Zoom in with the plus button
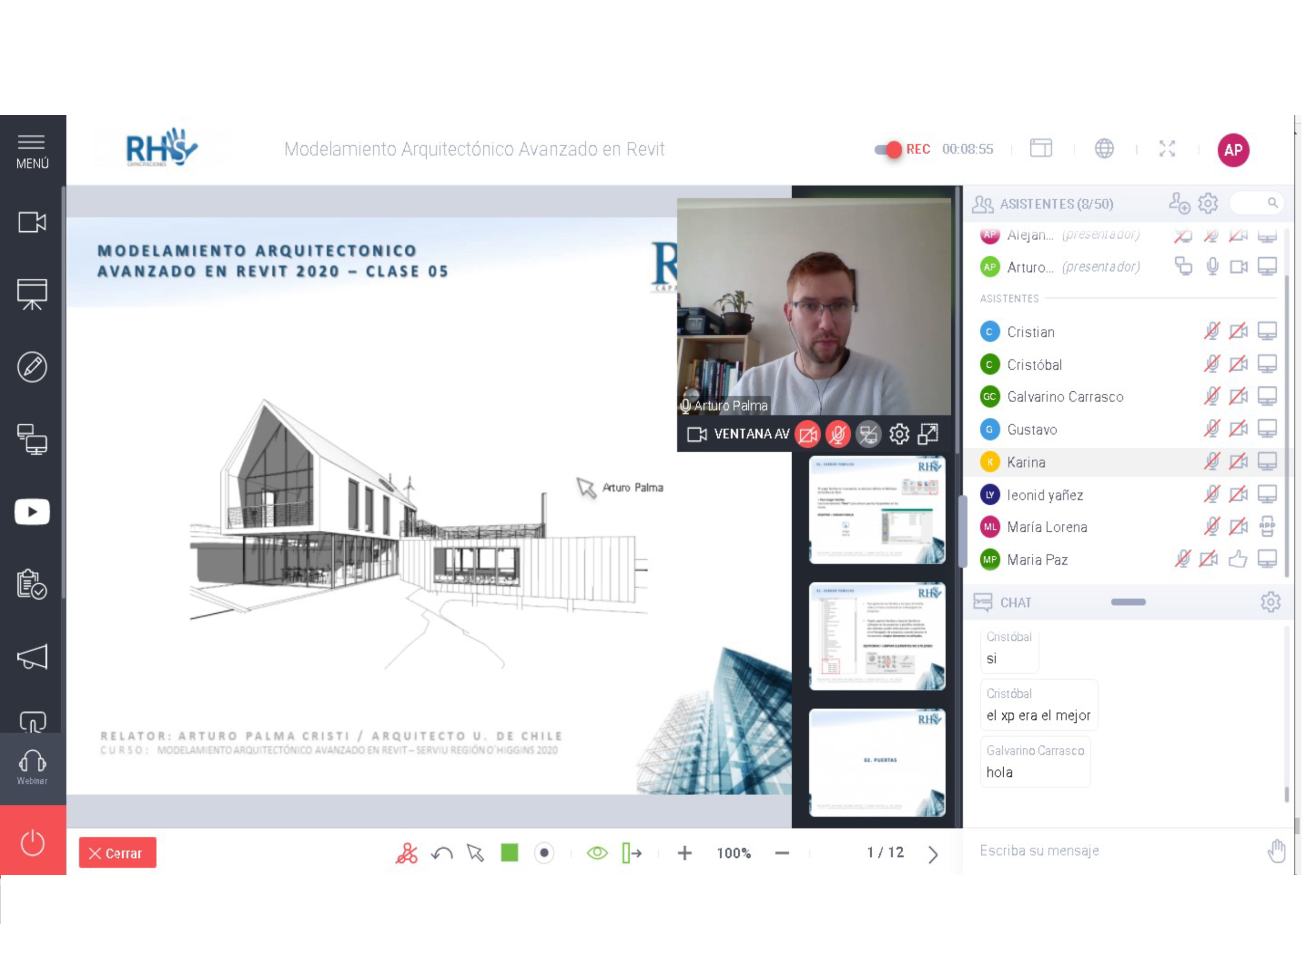Screen dimensions: 1305x978 (684, 854)
